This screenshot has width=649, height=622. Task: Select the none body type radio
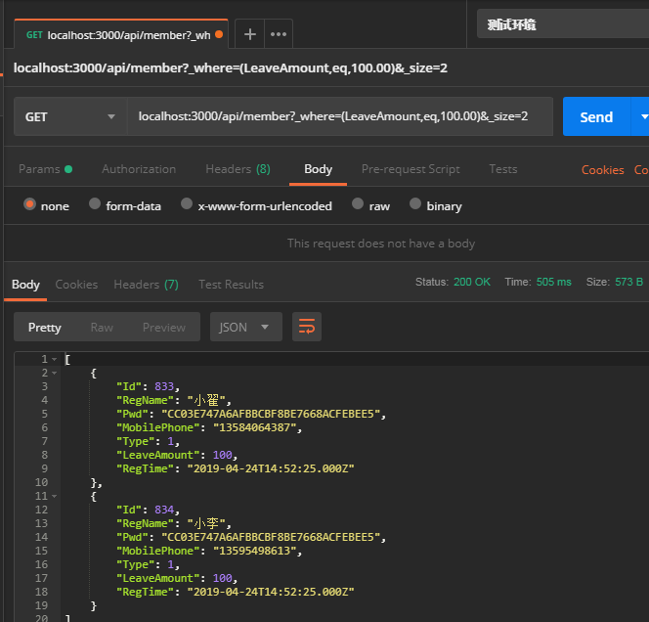30,205
